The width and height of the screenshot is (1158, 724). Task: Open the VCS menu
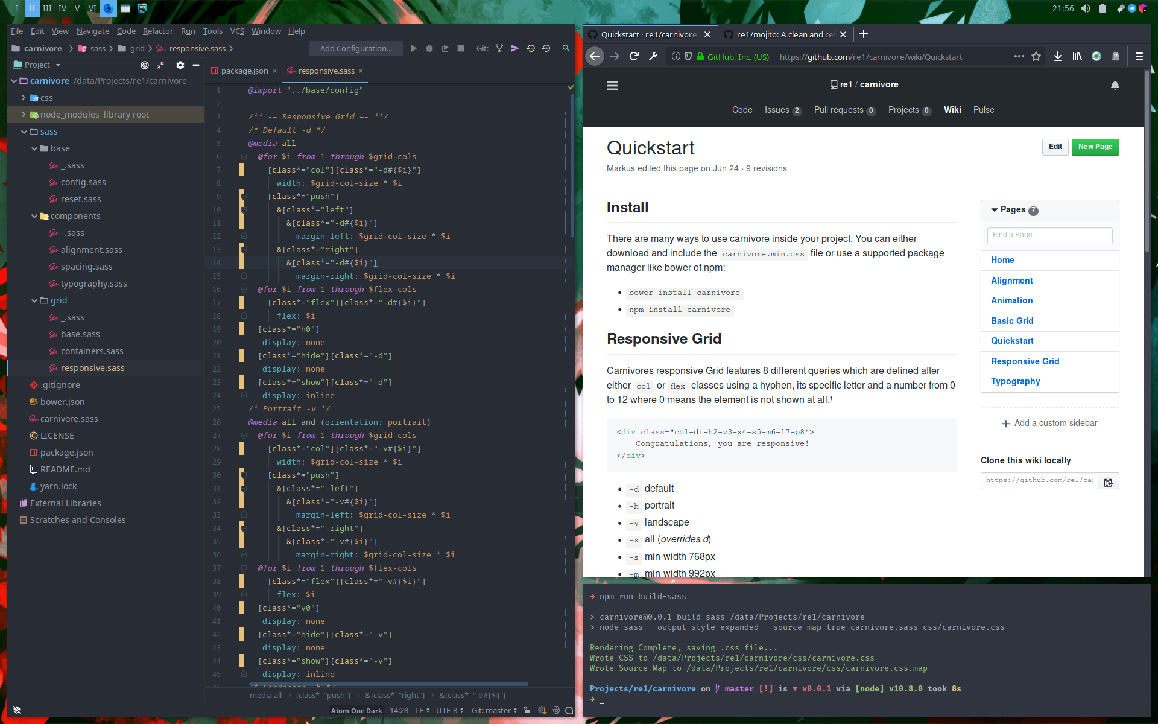coord(237,31)
